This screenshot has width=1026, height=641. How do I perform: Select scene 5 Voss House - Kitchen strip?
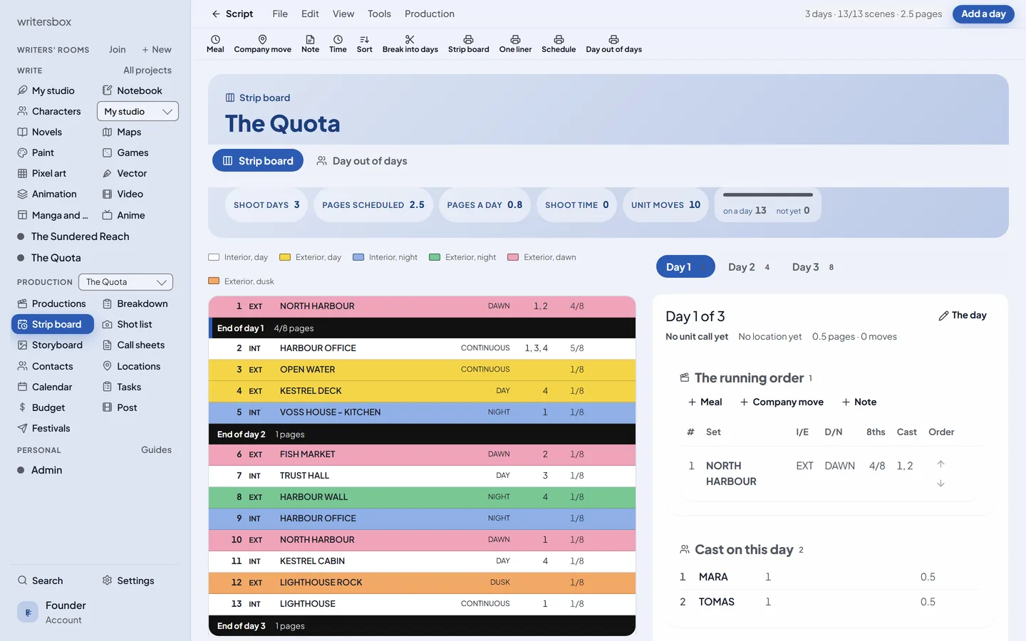[x=422, y=412]
